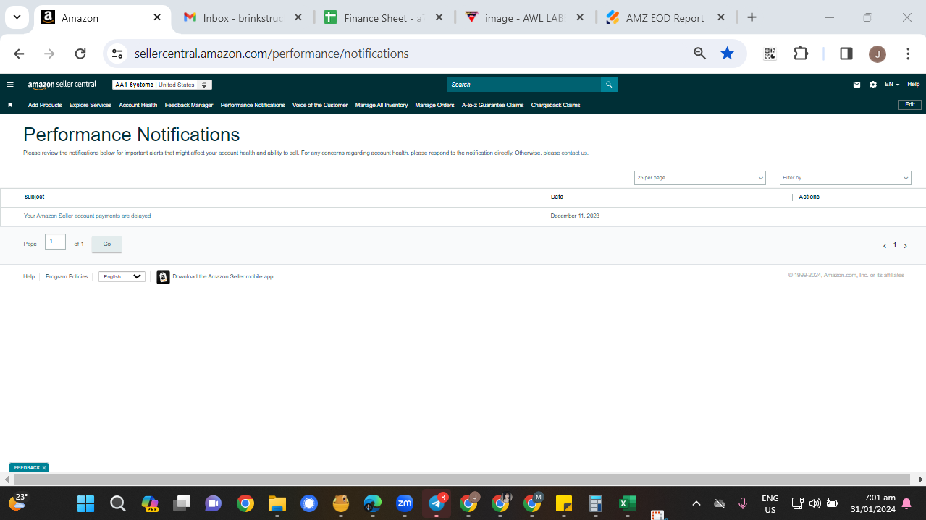
Task: Open Add Products in navigation bar
Action: pos(45,105)
